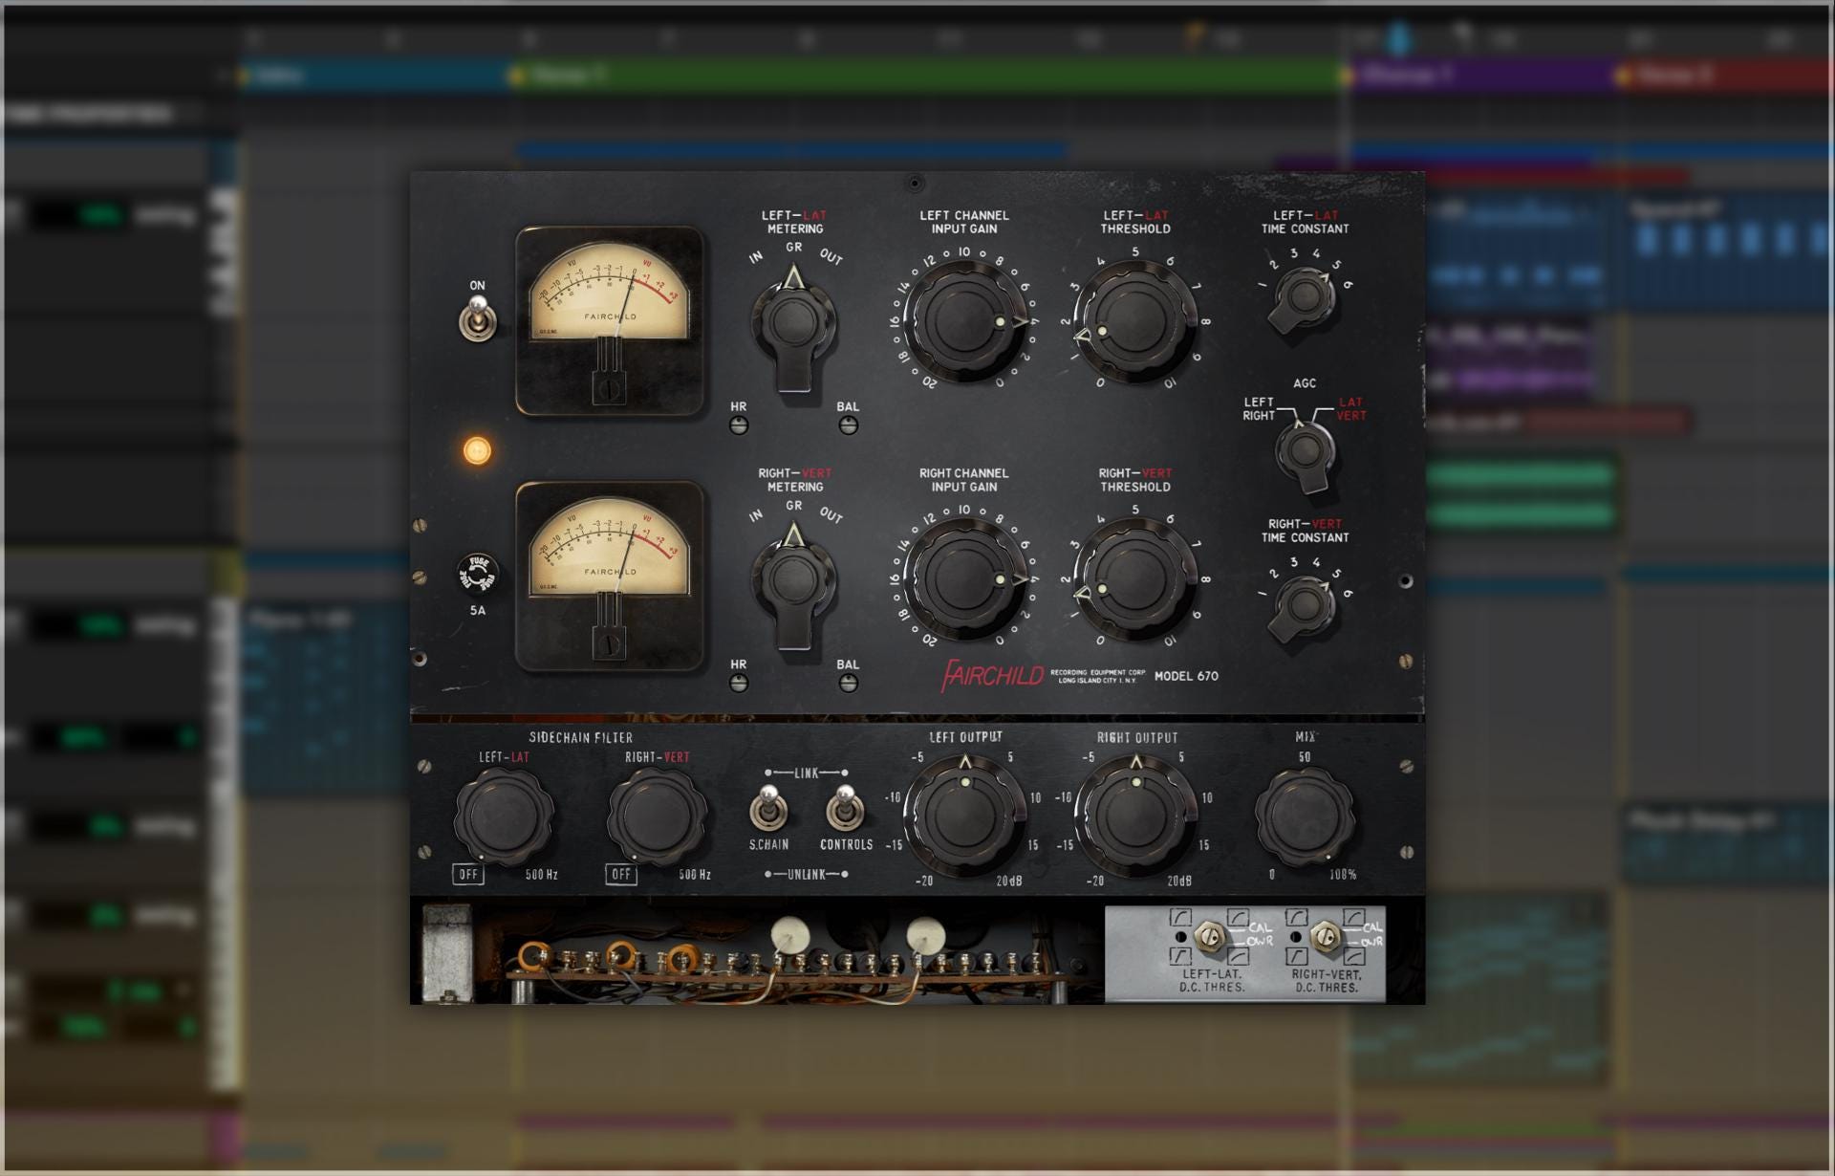The height and width of the screenshot is (1176, 1835).
Task: Click the BAL trim screw under Right-Vert Metering
Action: (x=848, y=683)
